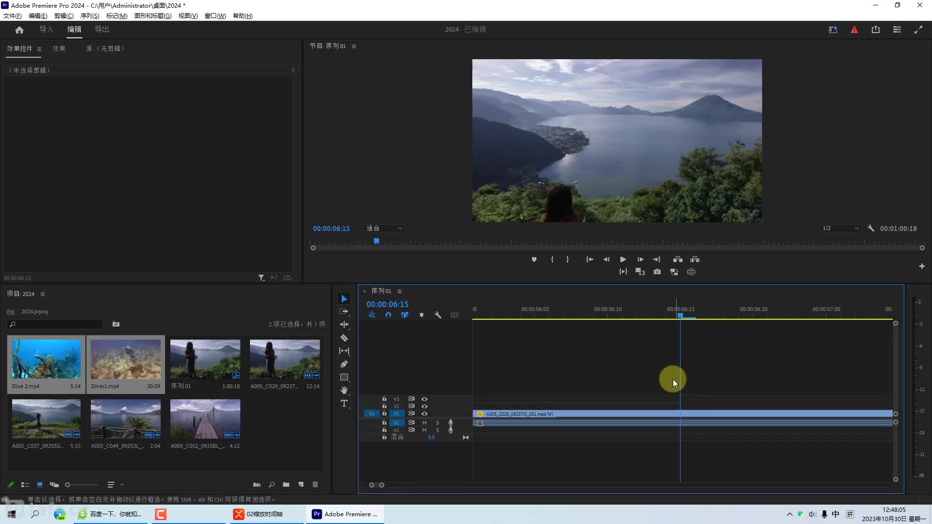Viewport: 932px width, 524px height.
Task: Click the Home icon
Action: pos(19,30)
